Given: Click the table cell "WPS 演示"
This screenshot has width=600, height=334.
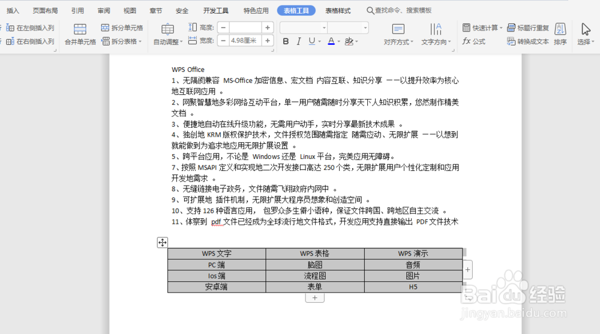Looking at the screenshot, I should coord(413,254).
